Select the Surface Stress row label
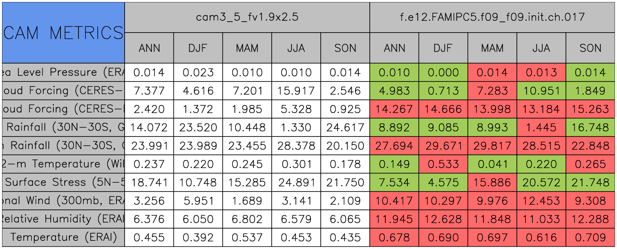617x249 pixels. point(63,183)
